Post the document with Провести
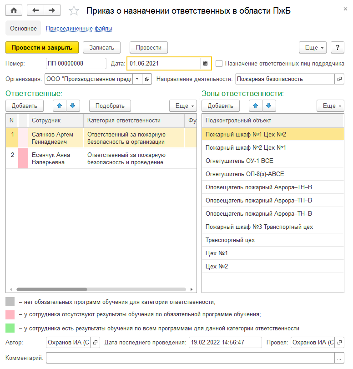Image resolution: width=353 pixels, height=369 pixels. (149, 47)
